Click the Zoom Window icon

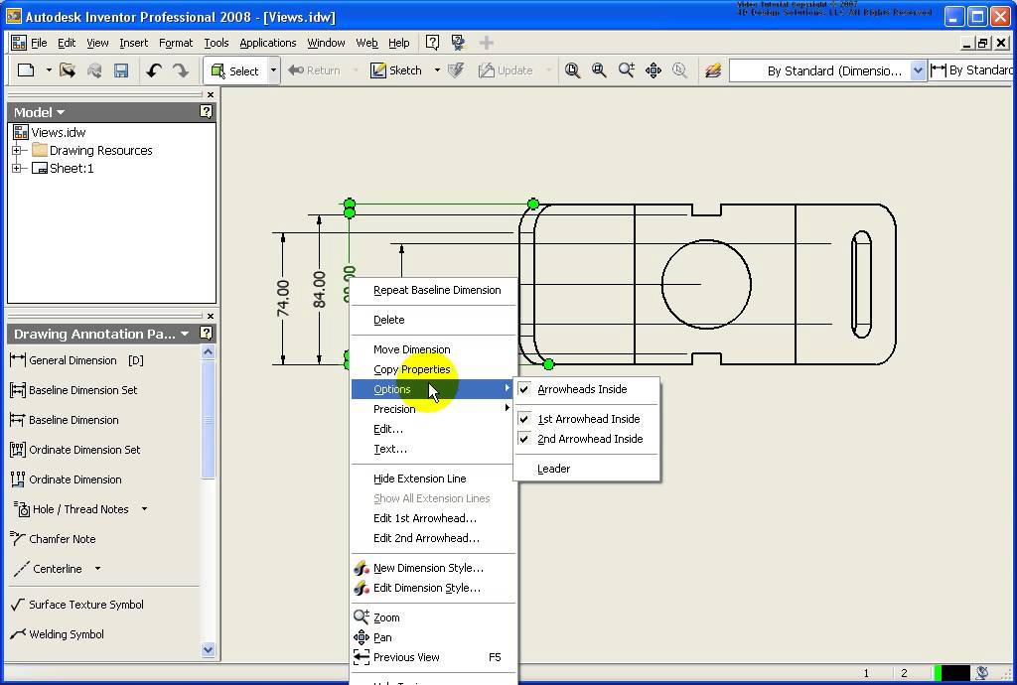[599, 70]
